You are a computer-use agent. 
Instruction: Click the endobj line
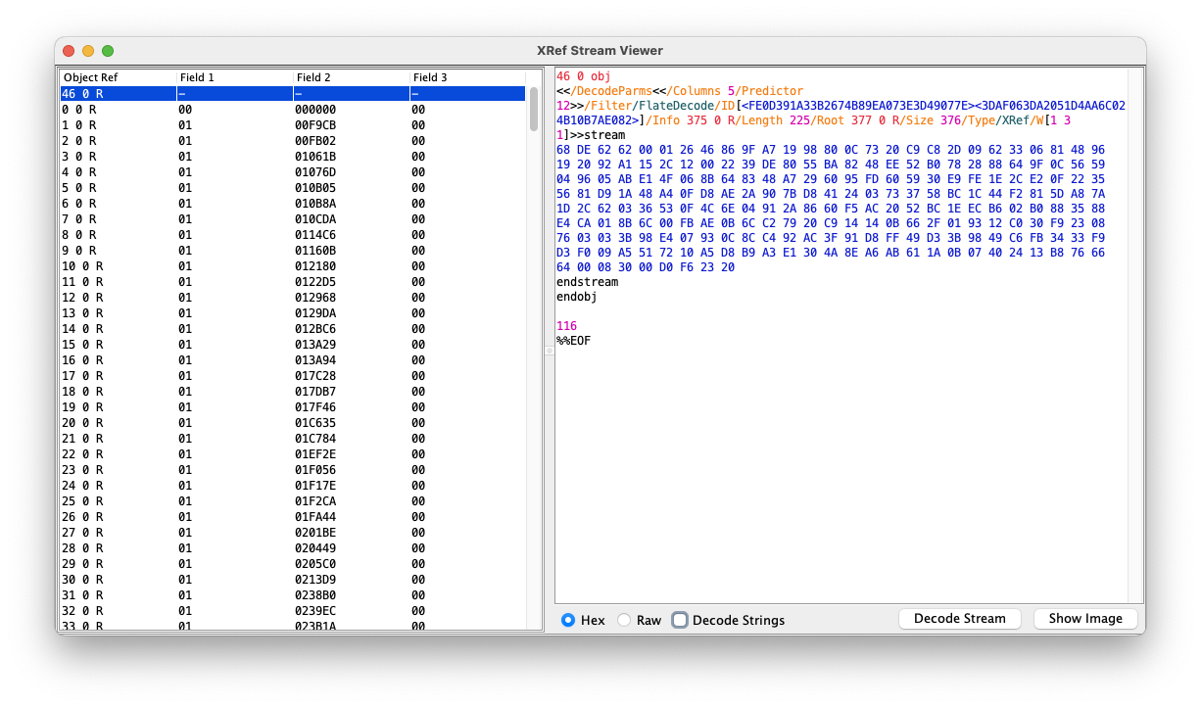pos(577,297)
